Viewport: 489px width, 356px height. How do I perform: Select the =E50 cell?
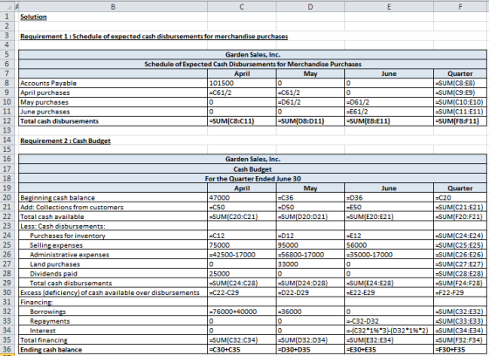pos(389,207)
